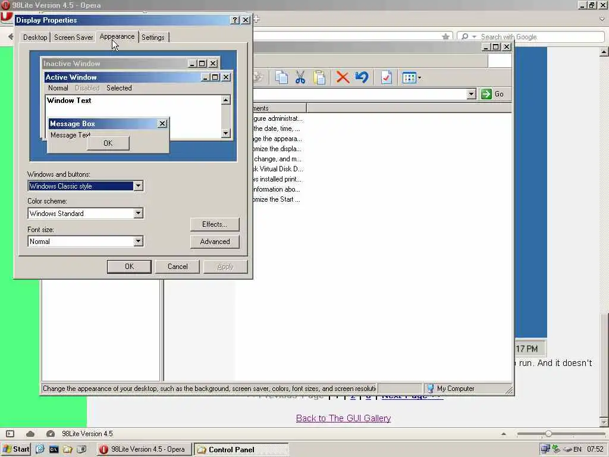The image size is (609, 457).
Task: Click the green Go arrow button
Action: pos(486,94)
